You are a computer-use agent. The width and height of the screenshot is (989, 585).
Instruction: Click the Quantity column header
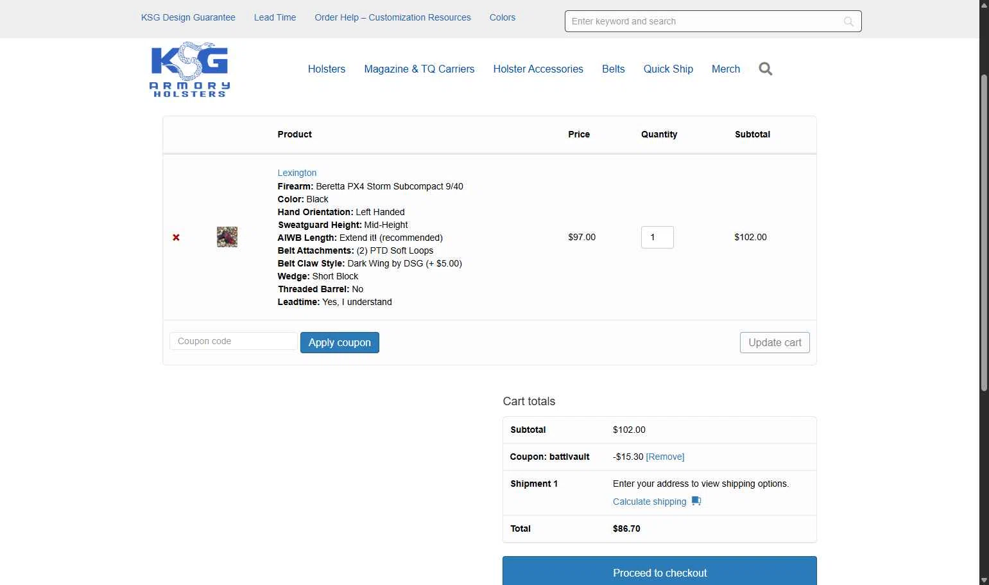659,134
